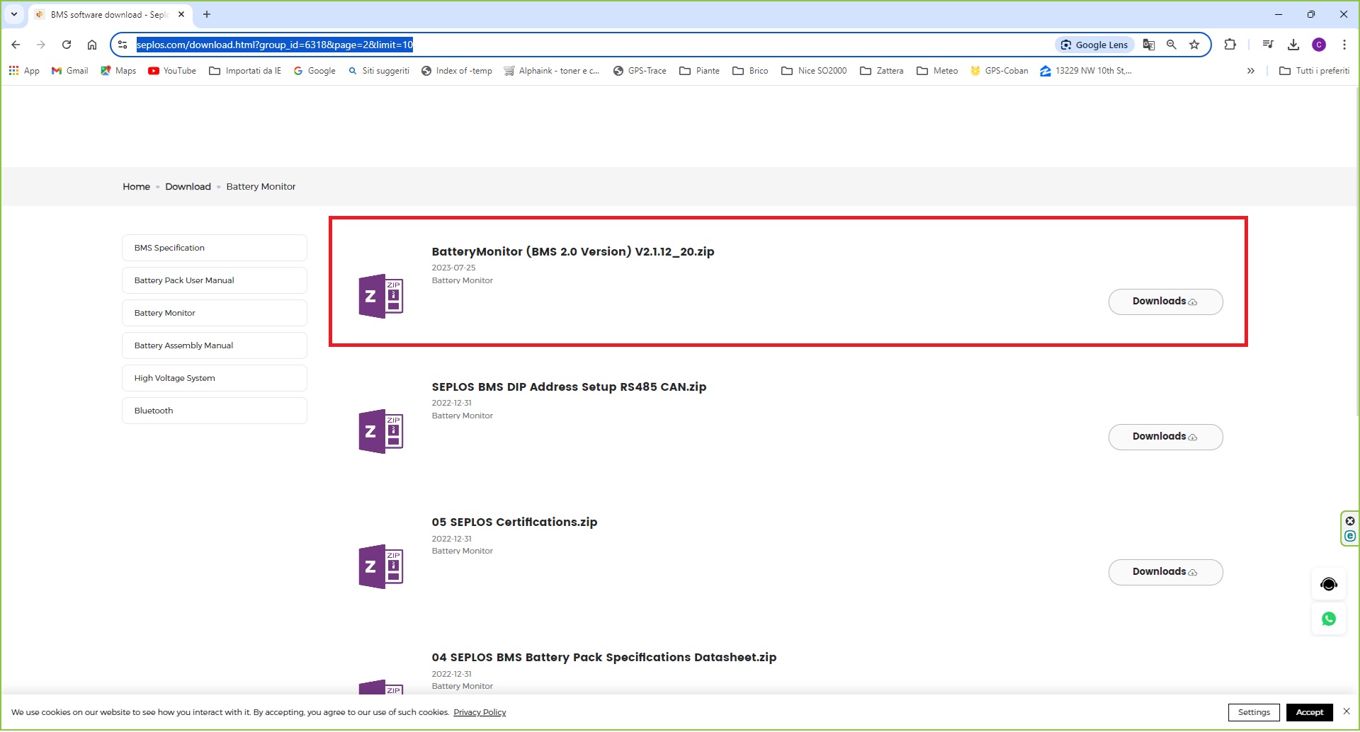Screen dimensions: 1360x732
Task: Click the zip icon for SEPLOS Certifications
Action: (x=381, y=566)
